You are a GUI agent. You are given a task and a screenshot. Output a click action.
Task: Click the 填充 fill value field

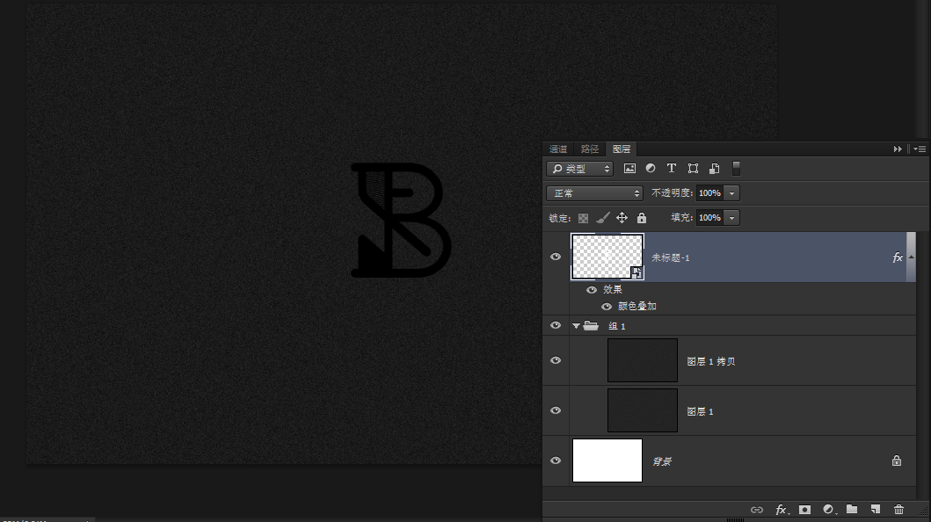(x=709, y=218)
